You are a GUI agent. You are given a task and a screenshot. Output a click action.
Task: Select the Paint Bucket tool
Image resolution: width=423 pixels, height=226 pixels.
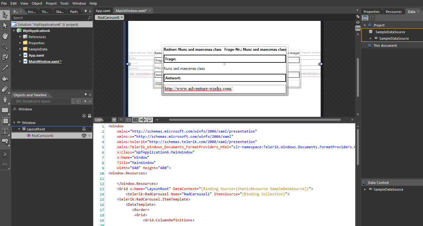point(5,78)
